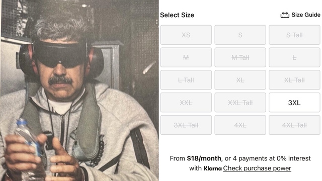Screen dimensions: 322x181
Task: Select the XXL Tall size
Action: coord(240,103)
